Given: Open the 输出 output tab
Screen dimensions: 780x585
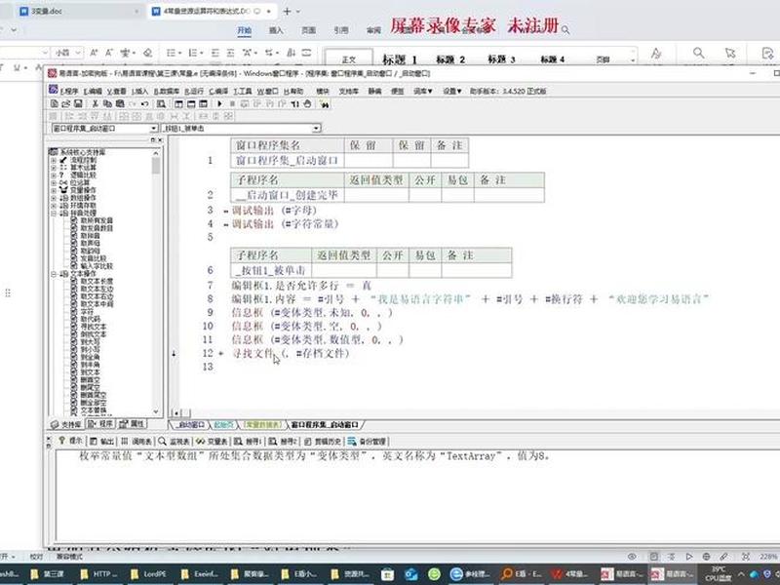Looking at the screenshot, I should (x=102, y=442).
